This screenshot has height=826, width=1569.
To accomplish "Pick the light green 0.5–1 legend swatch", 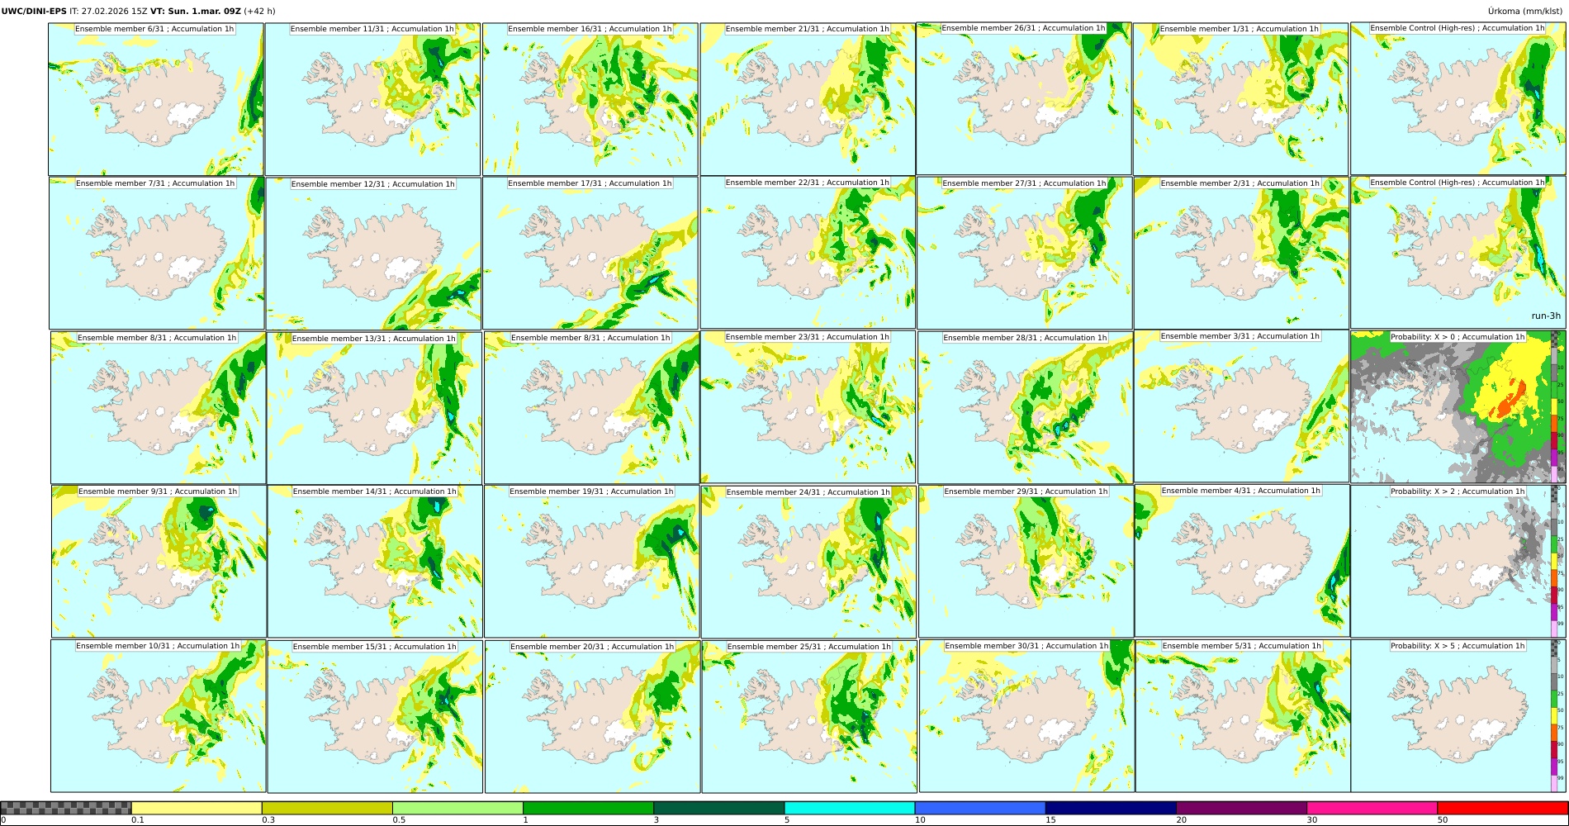I will [x=457, y=808].
